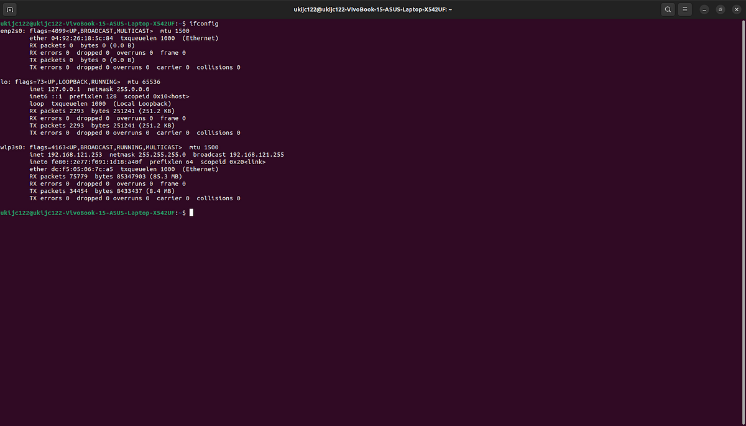Click the broadcast address 192.168.121.255
This screenshot has height=426, width=746.
(x=258, y=154)
